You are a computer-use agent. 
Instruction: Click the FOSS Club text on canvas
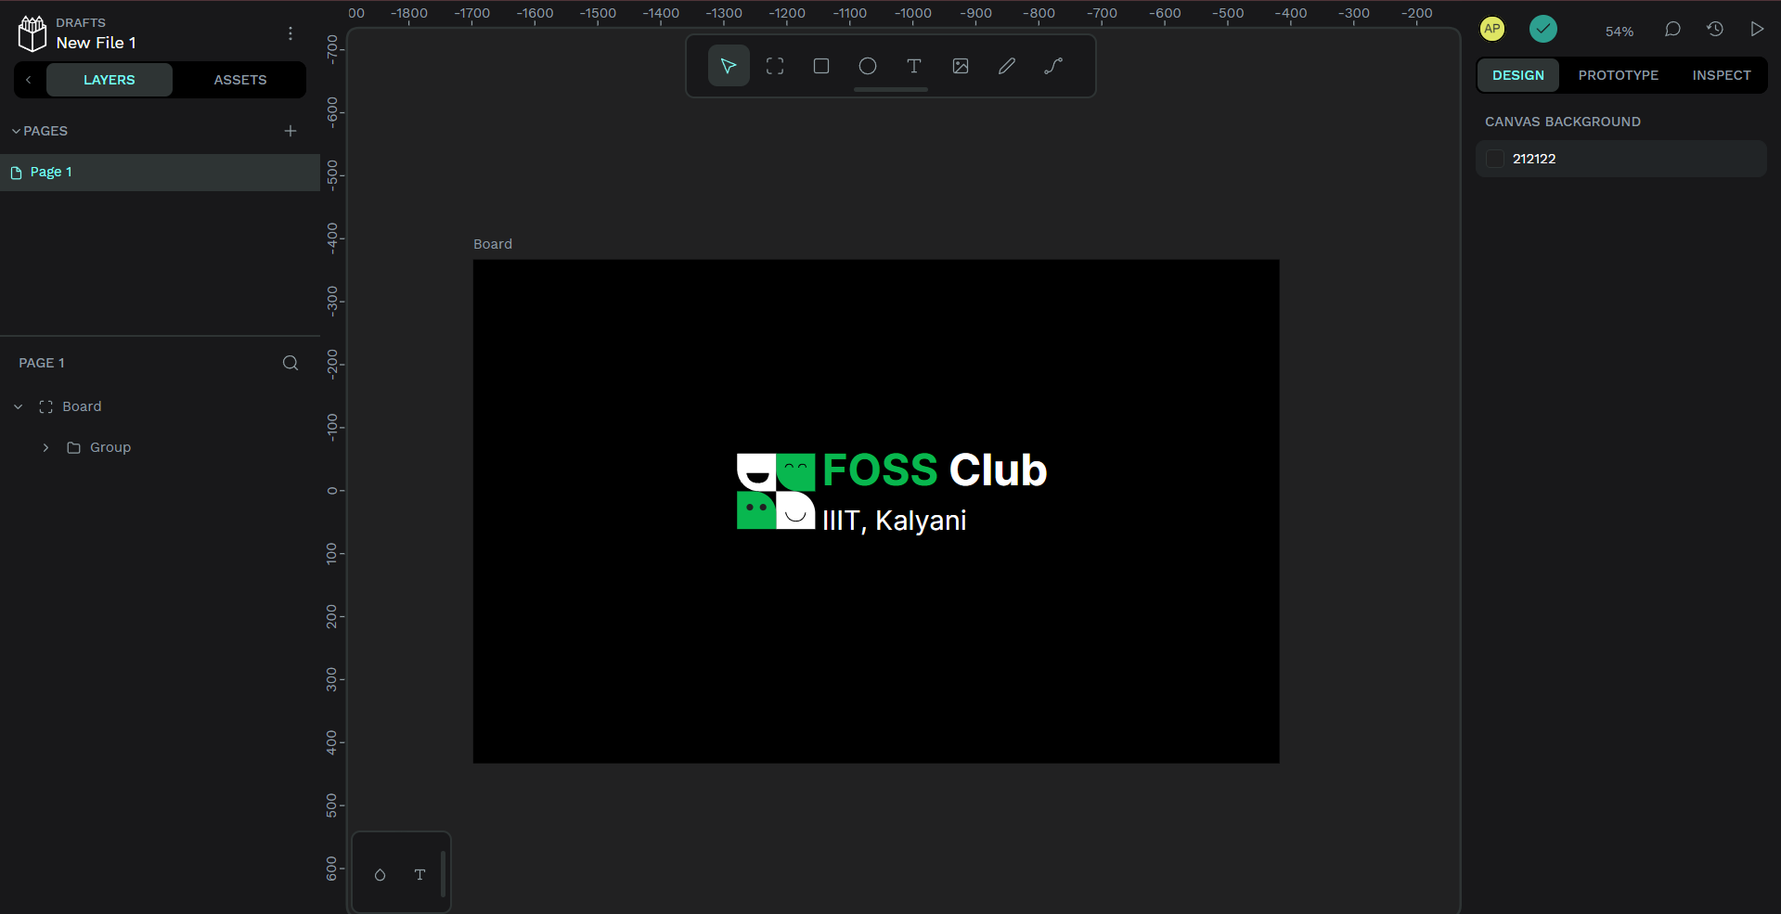(x=935, y=470)
